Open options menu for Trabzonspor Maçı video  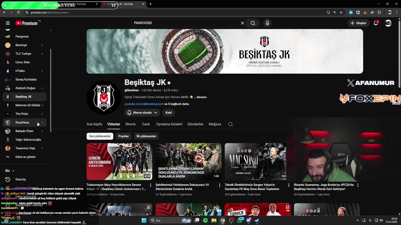(x=150, y=185)
